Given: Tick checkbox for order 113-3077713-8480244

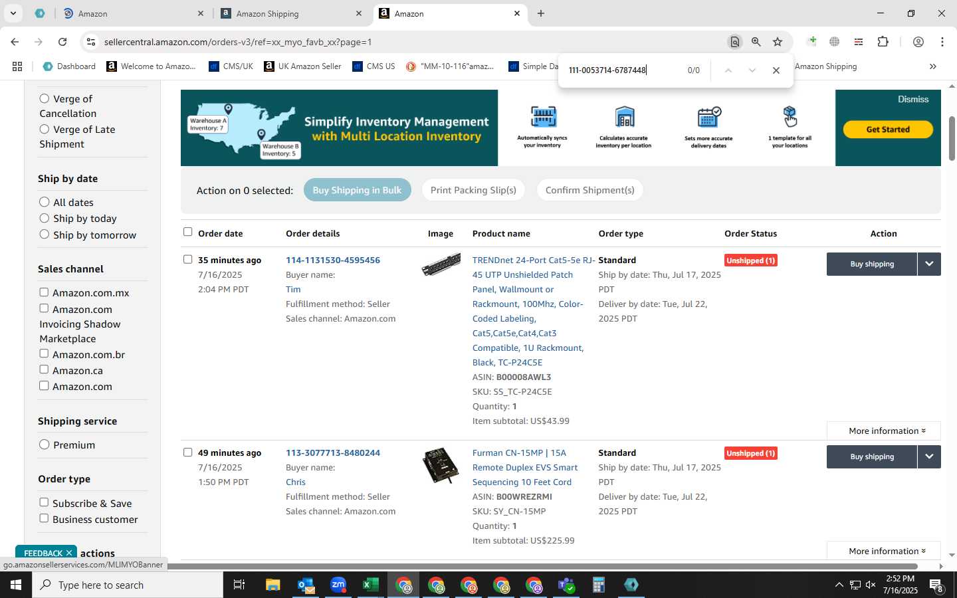Looking at the screenshot, I should tap(187, 452).
